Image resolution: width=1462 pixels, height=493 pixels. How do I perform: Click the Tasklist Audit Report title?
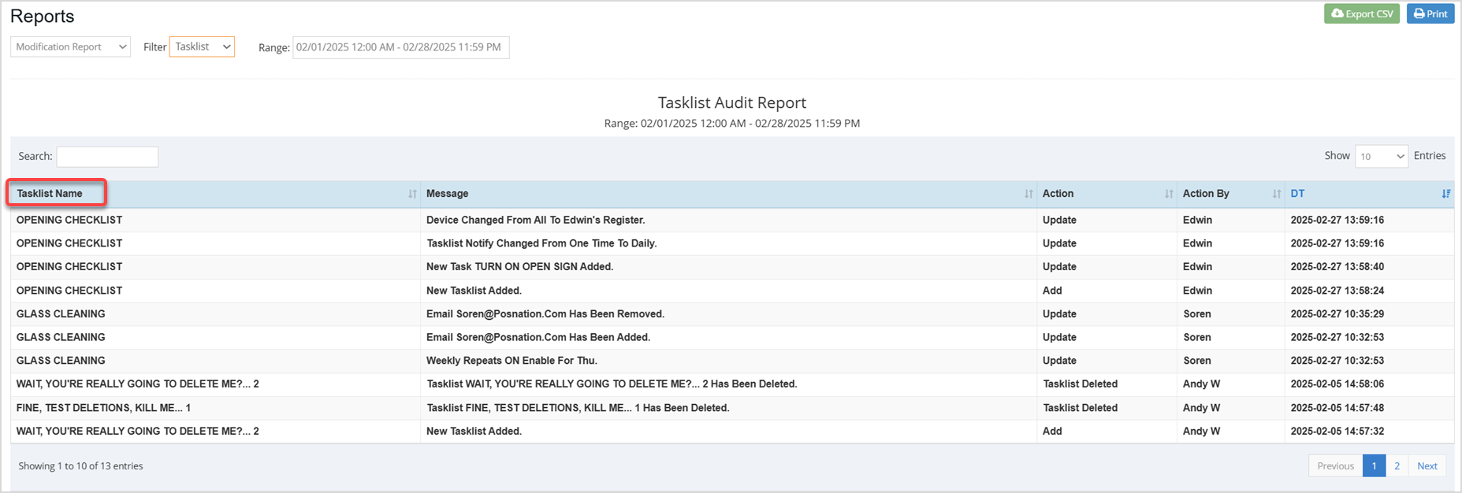pos(732,102)
